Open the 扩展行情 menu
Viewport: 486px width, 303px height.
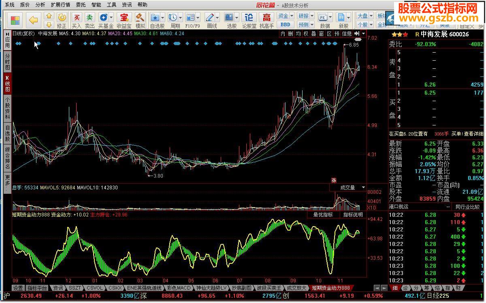coord(60,5)
